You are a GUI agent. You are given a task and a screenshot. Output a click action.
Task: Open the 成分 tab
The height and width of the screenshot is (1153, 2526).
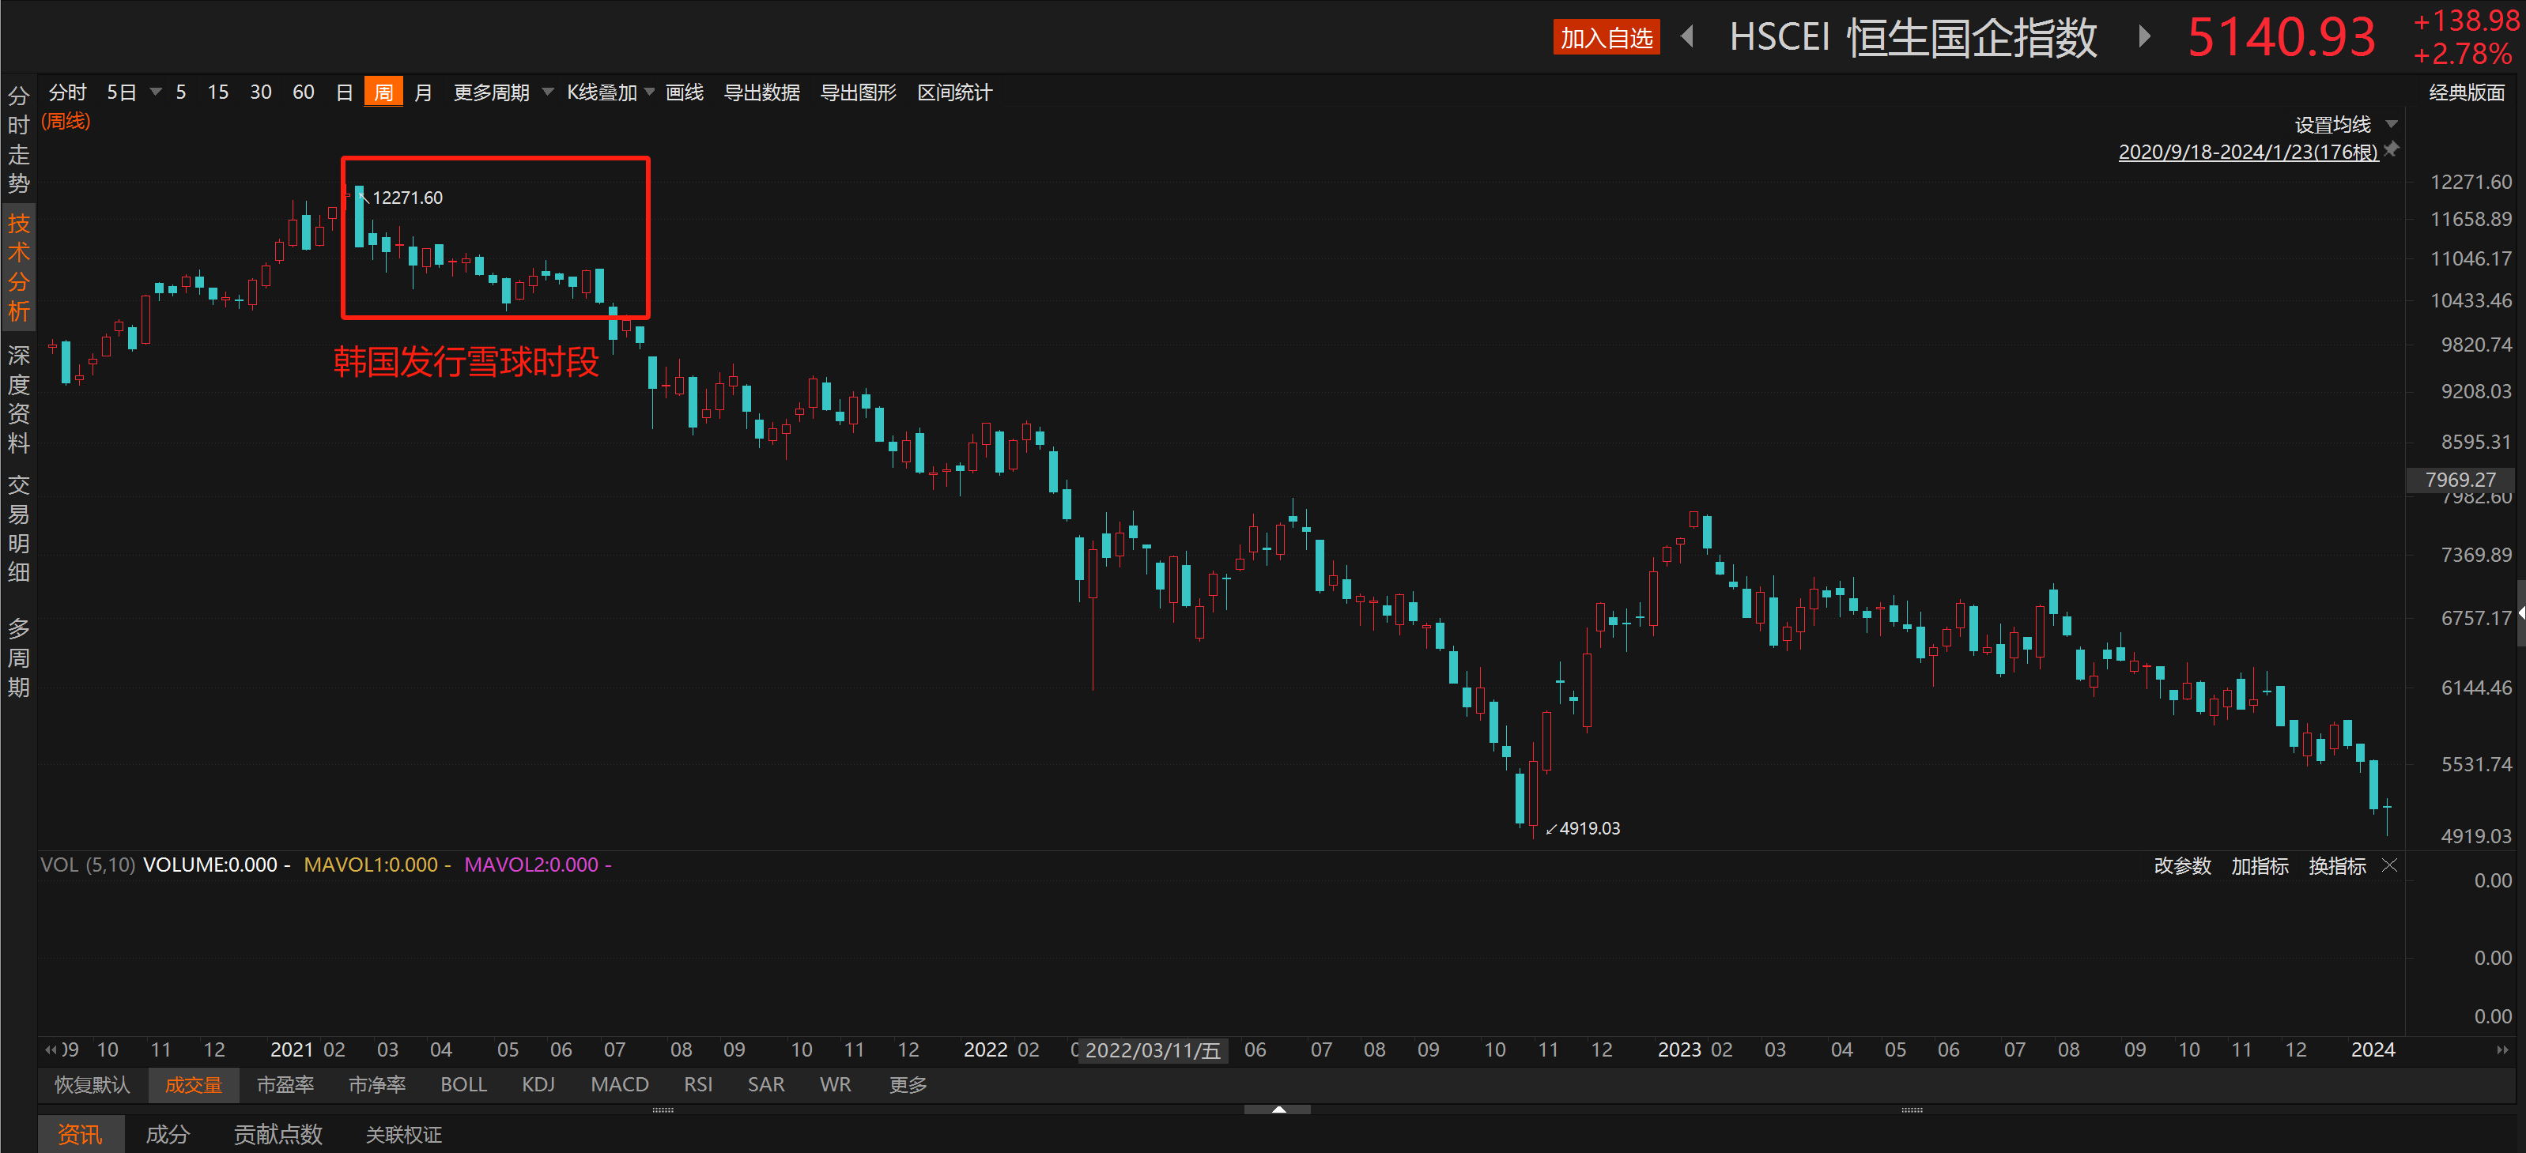(x=167, y=1134)
